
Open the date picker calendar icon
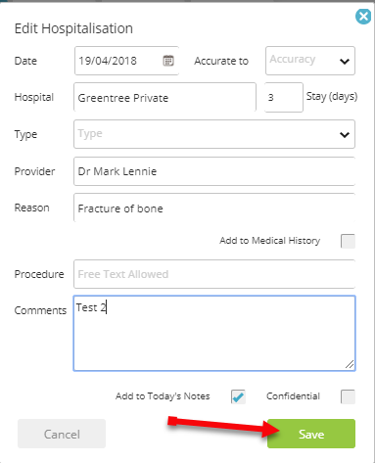point(168,61)
